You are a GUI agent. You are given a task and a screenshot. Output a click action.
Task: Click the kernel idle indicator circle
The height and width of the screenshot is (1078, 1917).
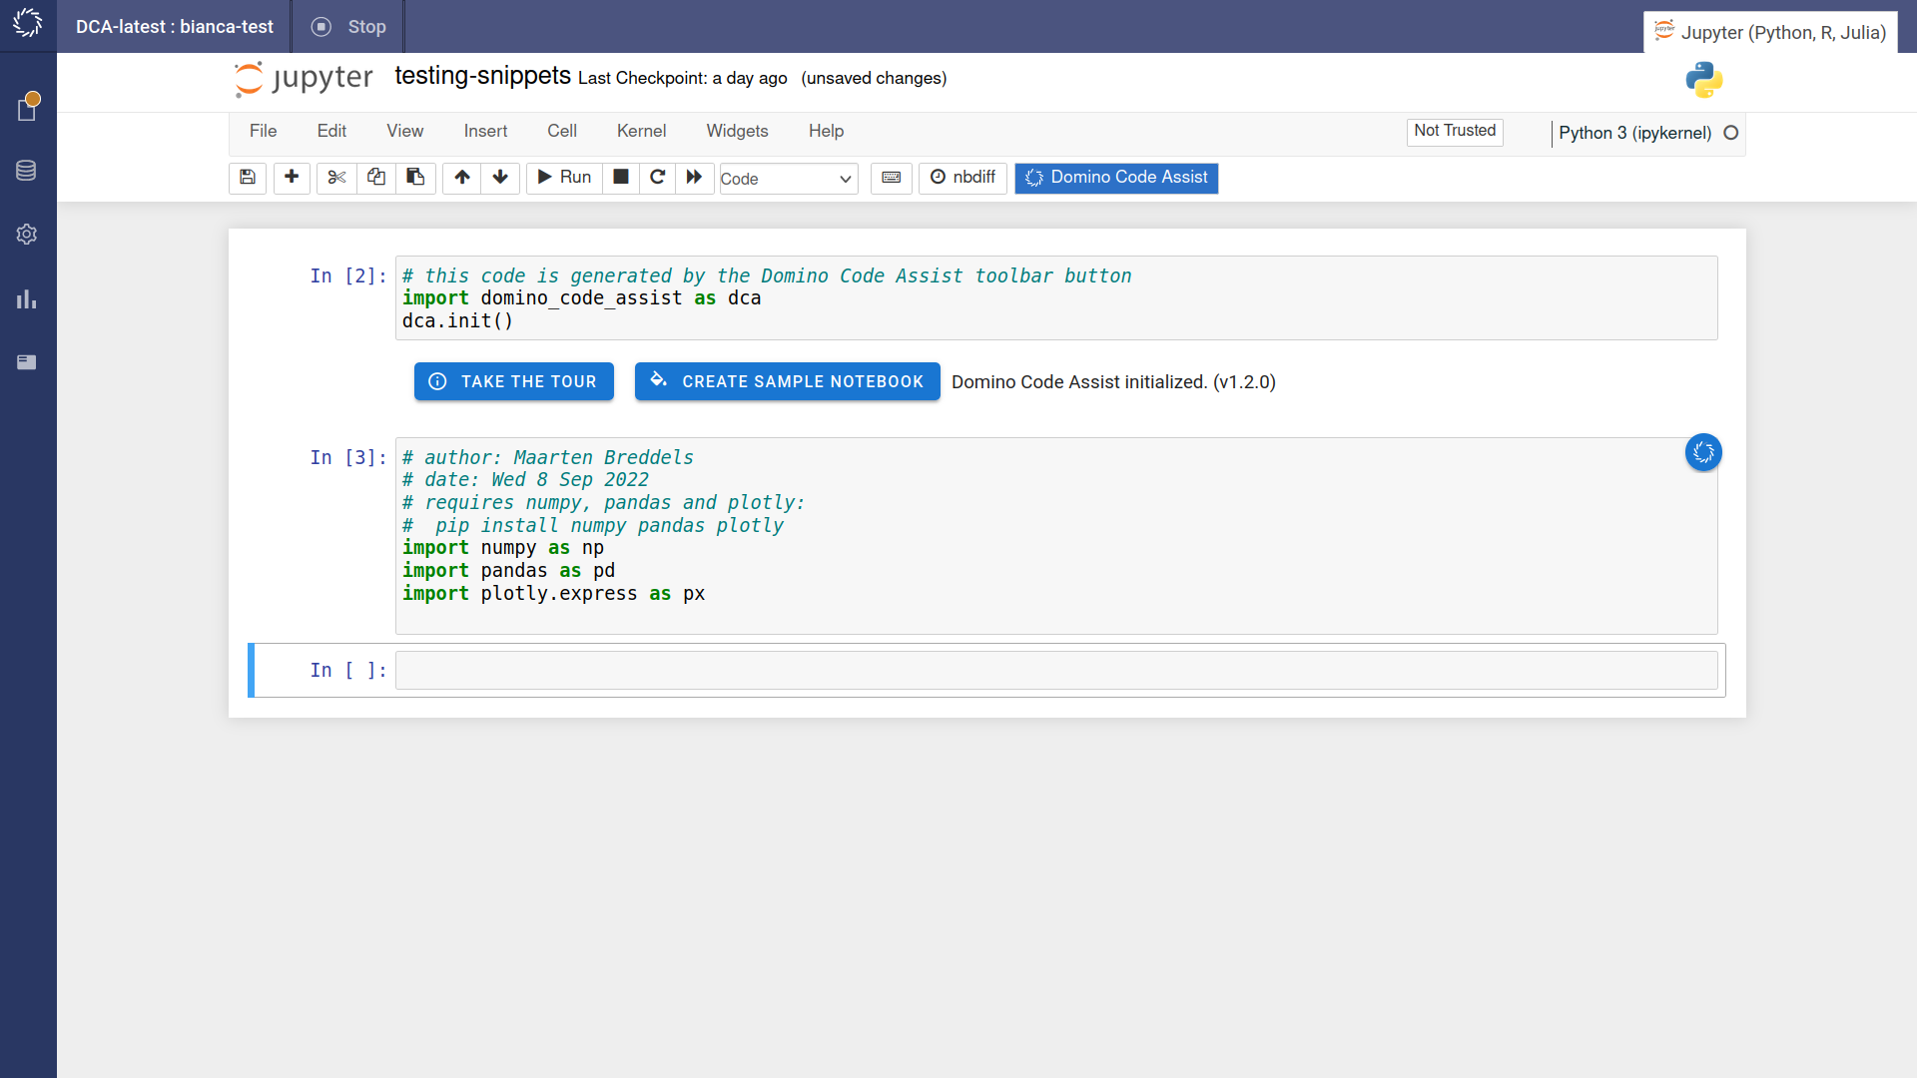coord(1731,133)
